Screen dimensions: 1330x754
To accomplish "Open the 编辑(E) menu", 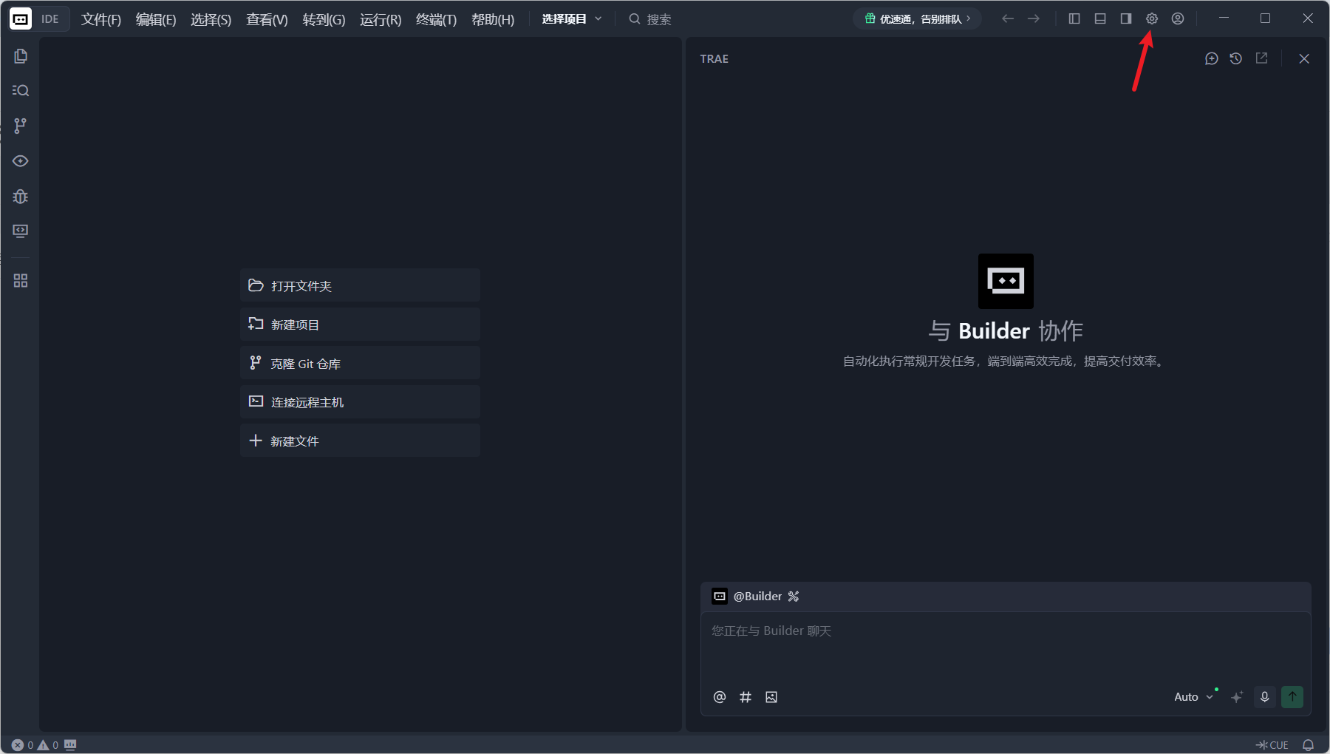I will (156, 19).
